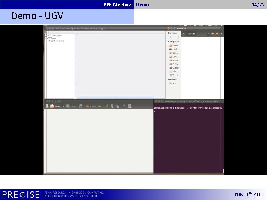Open the recent files dropdown next to Open
Image resolution: width=267 pixels, height=200 pixels.
point(63,106)
